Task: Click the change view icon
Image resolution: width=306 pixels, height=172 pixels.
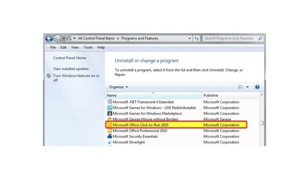Action: click(x=240, y=87)
